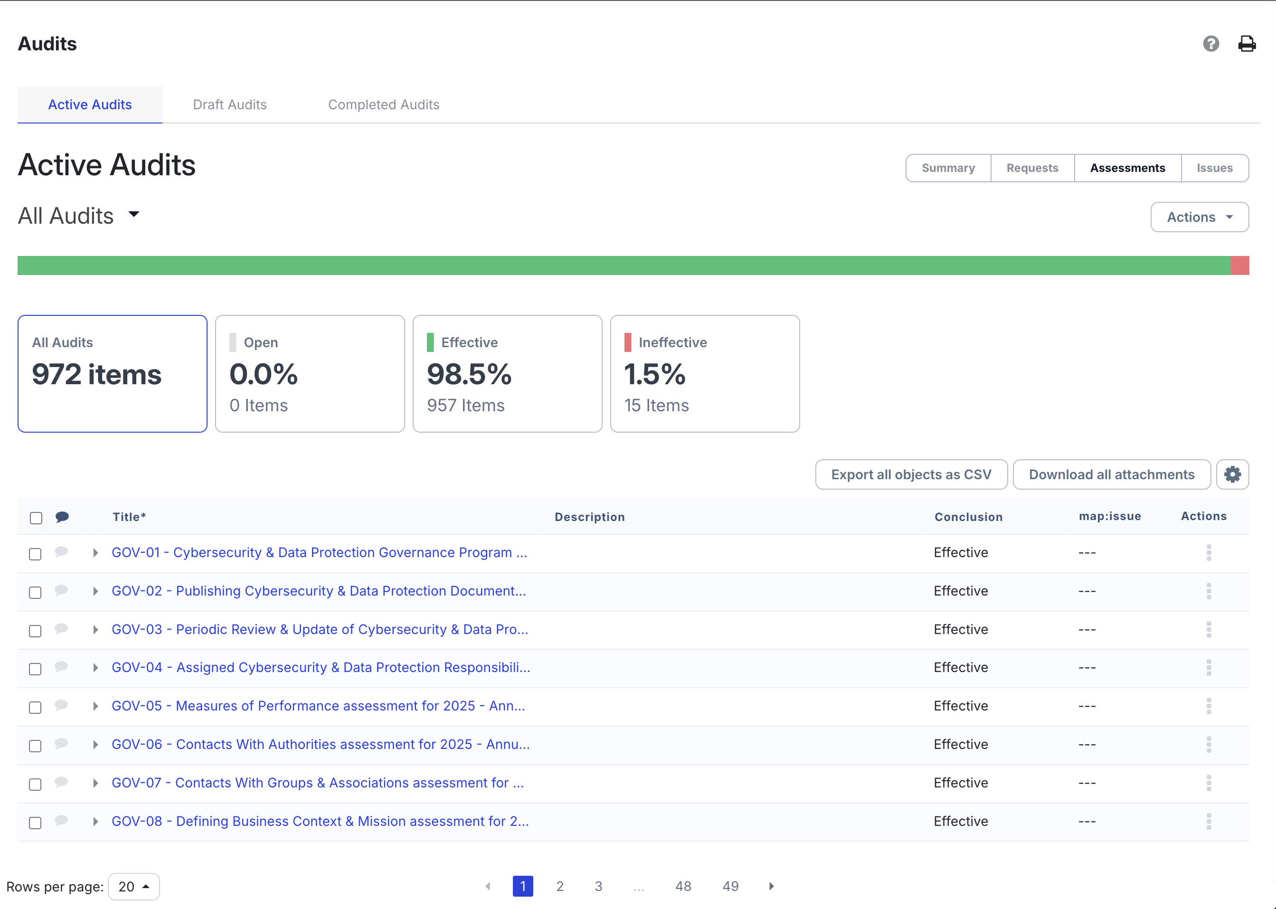The height and width of the screenshot is (909, 1276).
Task: Switch to the Completed Audits tab
Action: pos(383,104)
